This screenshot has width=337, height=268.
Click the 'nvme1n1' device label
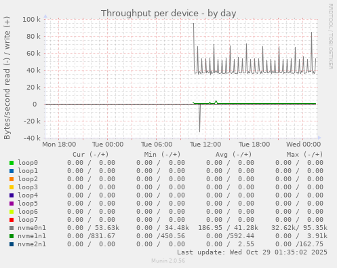32,236
